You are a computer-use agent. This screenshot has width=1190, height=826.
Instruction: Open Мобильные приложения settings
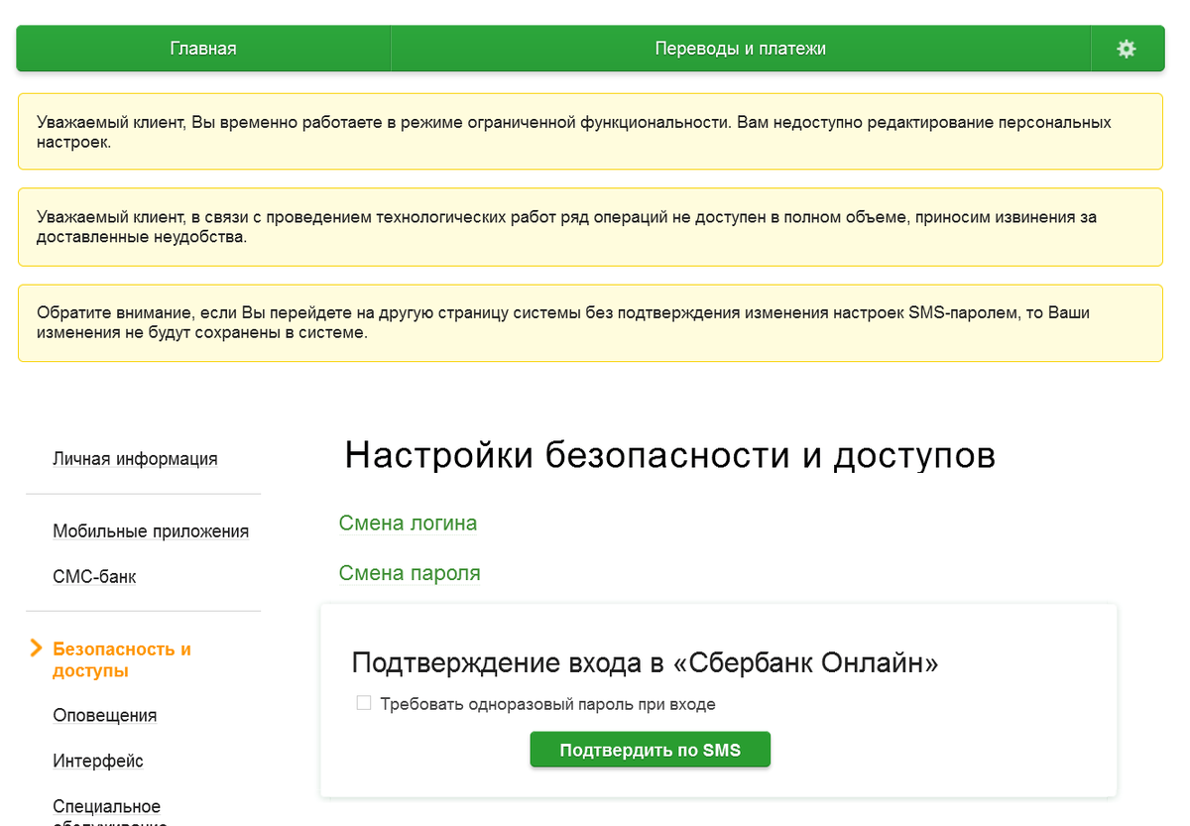(x=151, y=531)
